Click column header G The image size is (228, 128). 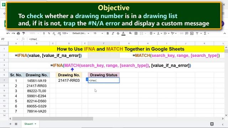click(x=129, y=43)
